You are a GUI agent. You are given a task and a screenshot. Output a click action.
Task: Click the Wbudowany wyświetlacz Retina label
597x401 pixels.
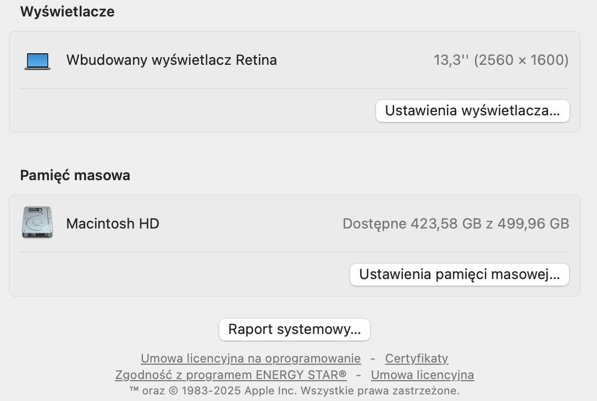172,60
